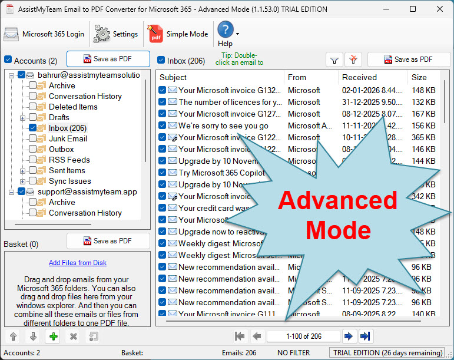Click the green plus add icon
Screen dimensions: 454x360
tap(54, 336)
